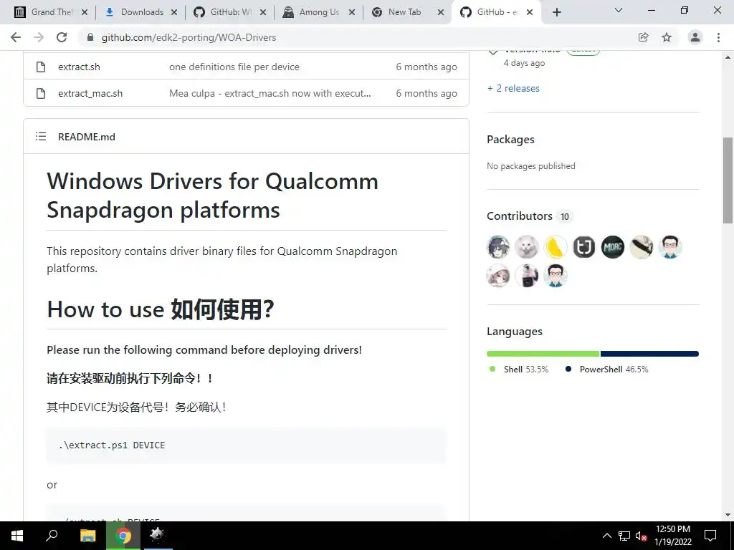Open the '+ 2 releases' link

(513, 88)
